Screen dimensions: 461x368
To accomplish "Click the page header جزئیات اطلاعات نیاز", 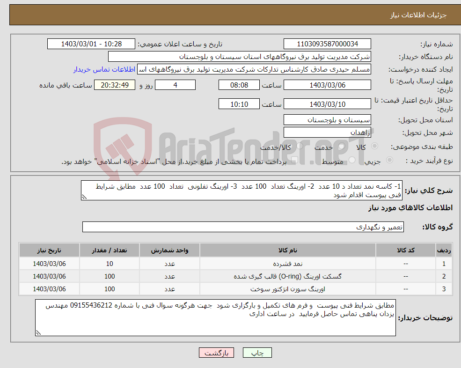I will coord(418,15).
